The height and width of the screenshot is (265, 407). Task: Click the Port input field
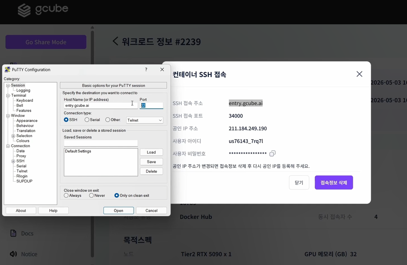coord(151,106)
